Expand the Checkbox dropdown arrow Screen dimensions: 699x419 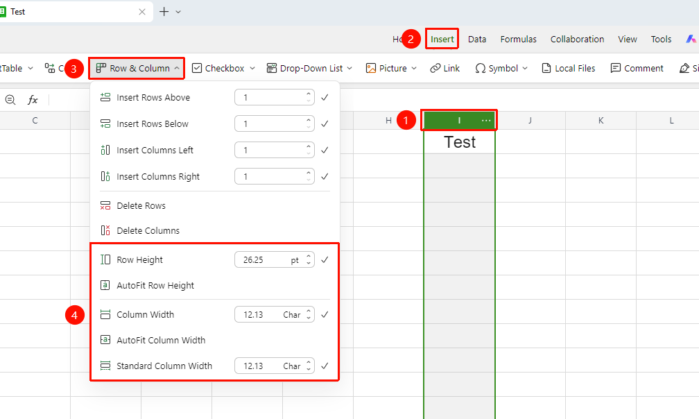tap(252, 68)
